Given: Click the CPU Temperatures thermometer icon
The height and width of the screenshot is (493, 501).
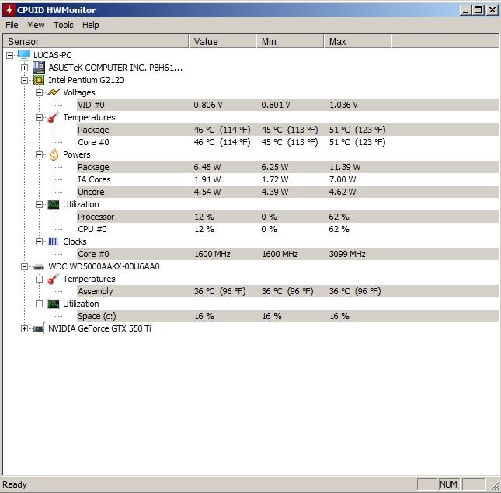Looking at the screenshot, I should point(54,117).
